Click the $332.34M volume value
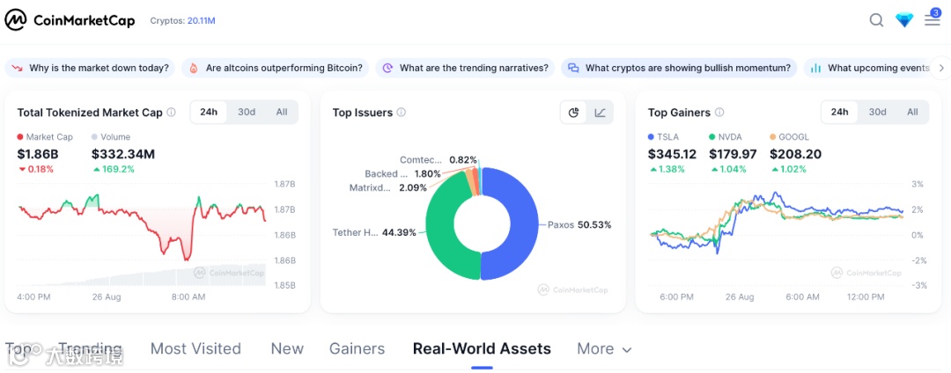The width and height of the screenshot is (951, 373). pos(123,154)
